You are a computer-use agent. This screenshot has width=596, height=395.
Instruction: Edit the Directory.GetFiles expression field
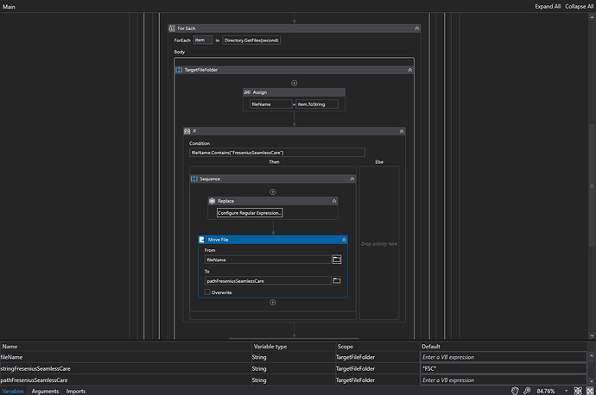click(251, 41)
